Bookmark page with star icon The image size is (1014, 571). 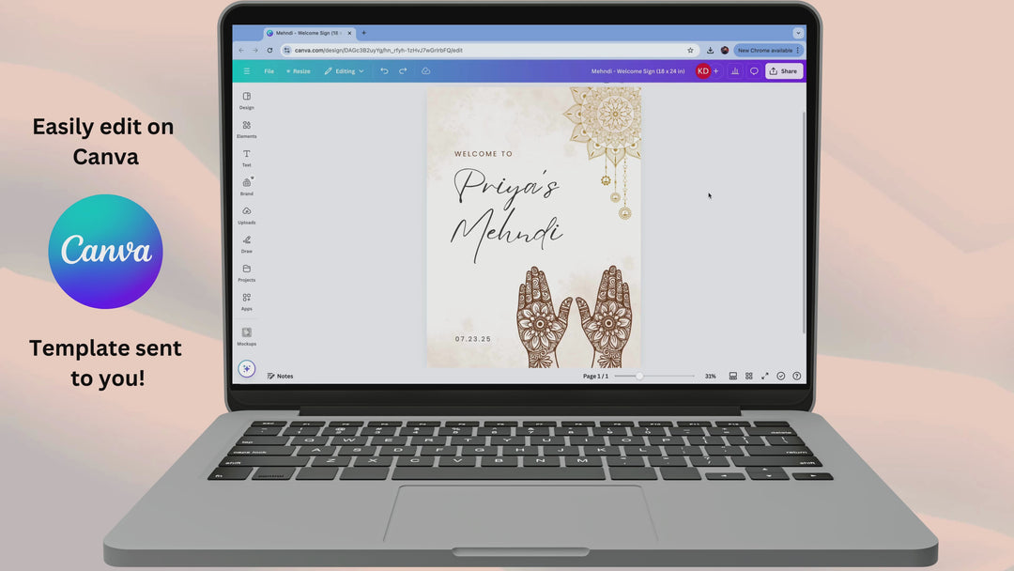point(690,51)
